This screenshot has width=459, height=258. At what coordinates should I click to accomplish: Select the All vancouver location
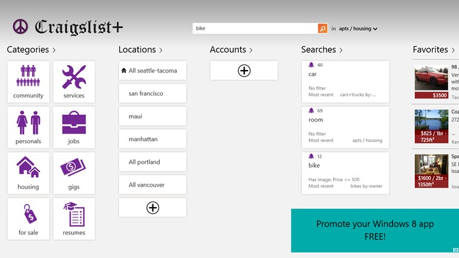152,184
